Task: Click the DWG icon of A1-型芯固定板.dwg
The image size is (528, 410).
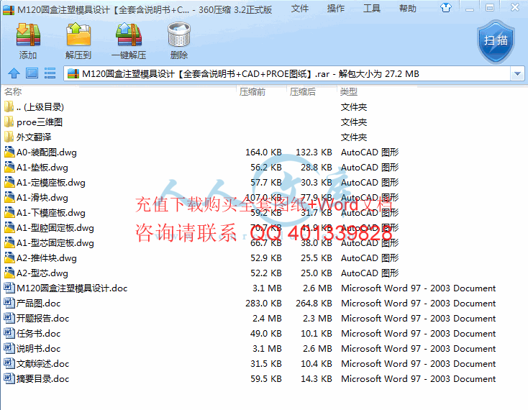Action: point(9,243)
